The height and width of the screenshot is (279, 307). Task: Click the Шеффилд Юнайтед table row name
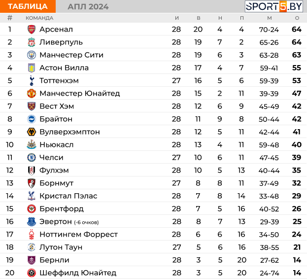click(x=78, y=273)
